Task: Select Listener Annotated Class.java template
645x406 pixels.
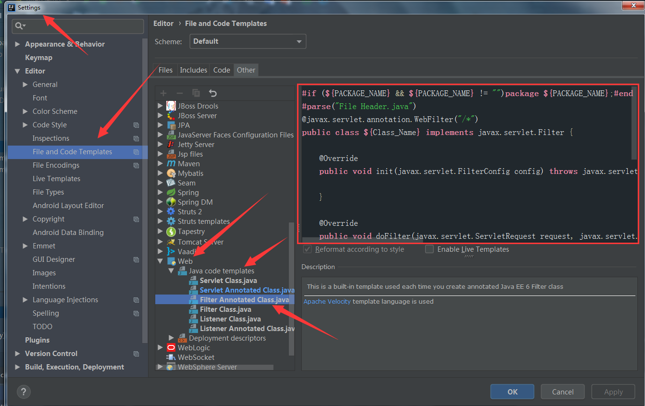Action: [x=247, y=329]
